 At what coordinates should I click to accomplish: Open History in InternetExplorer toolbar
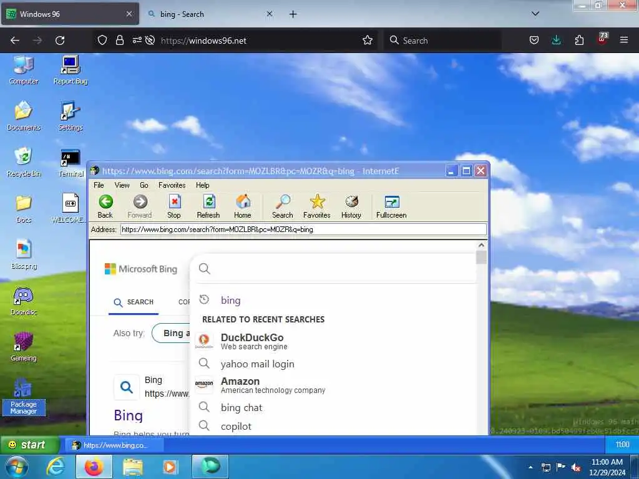(351, 206)
